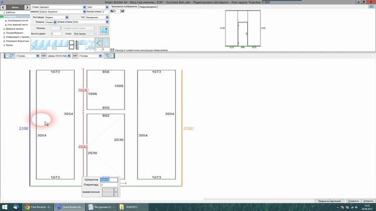Viewport: 376px width, 211px height.
Task: Click the left-pointing triangle in the glass strip
Action: click(34, 45)
